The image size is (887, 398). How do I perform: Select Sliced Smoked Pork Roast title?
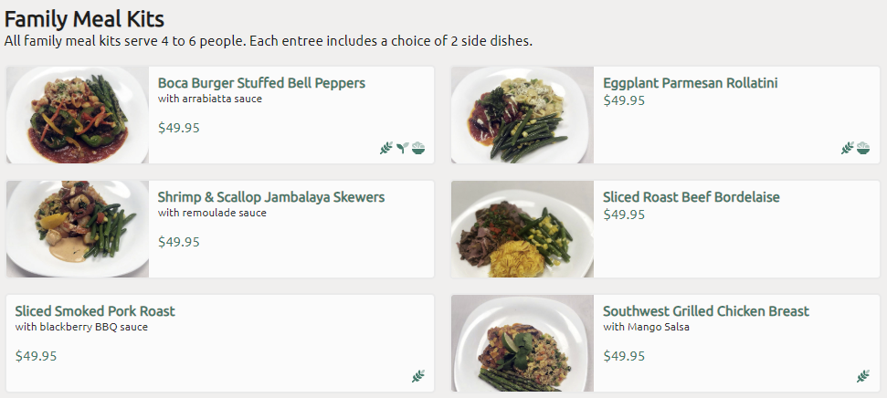[95, 311]
